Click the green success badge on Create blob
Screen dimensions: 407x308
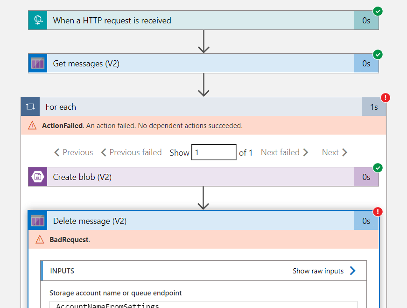pyautogui.click(x=378, y=168)
